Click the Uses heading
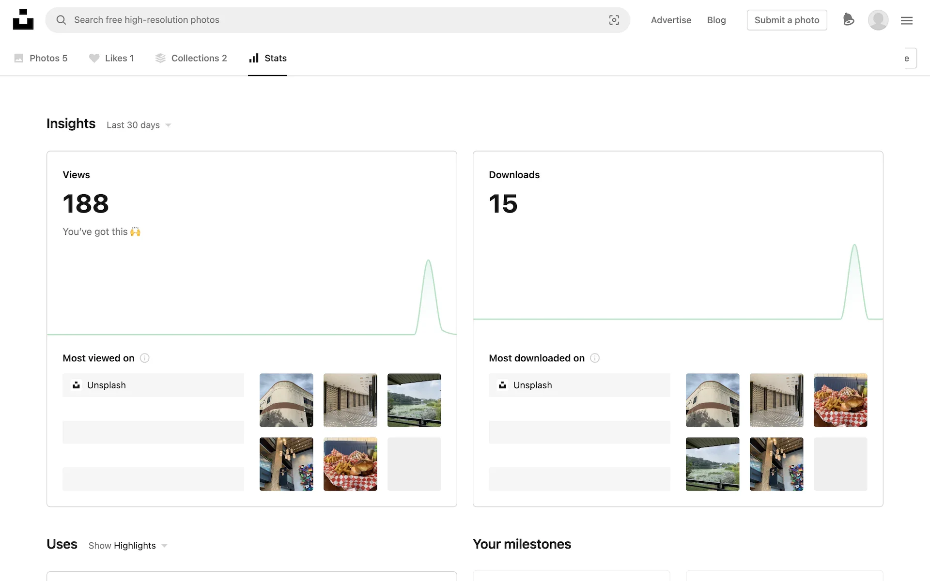Screen dimensions: 930x581 click(x=62, y=544)
